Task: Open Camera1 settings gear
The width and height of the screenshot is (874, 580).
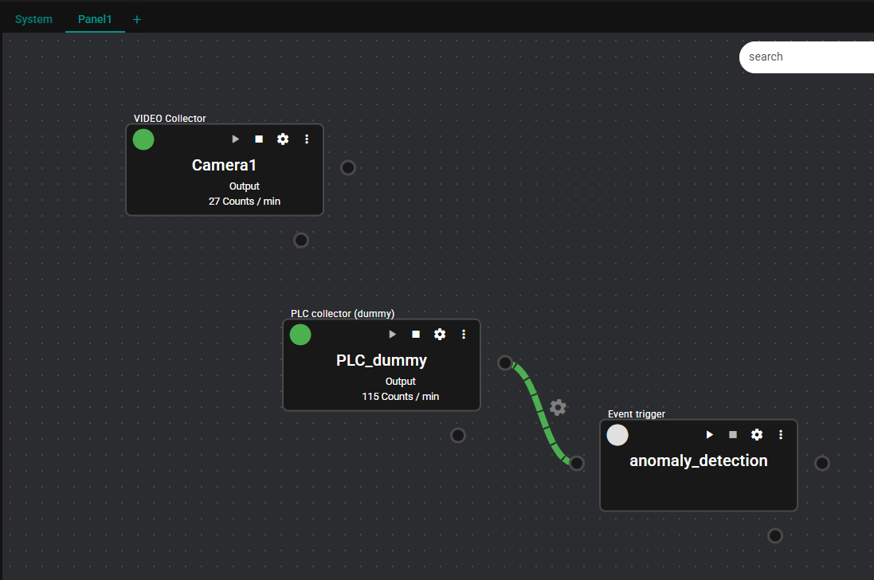Action: (x=283, y=139)
